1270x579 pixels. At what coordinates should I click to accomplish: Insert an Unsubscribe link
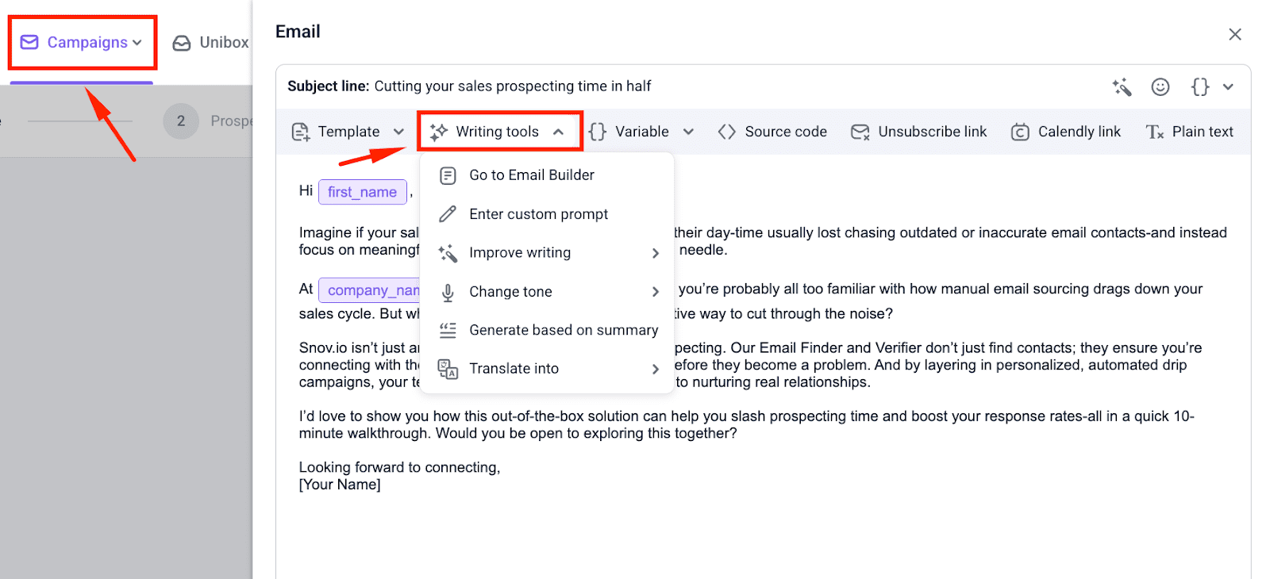coord(919,132)
